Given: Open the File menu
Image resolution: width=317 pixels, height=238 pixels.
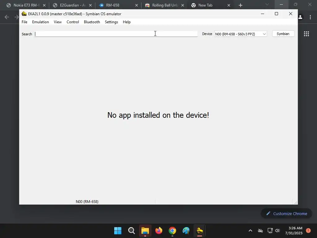Looking at the screenshot, I should [x=24, y=22].
